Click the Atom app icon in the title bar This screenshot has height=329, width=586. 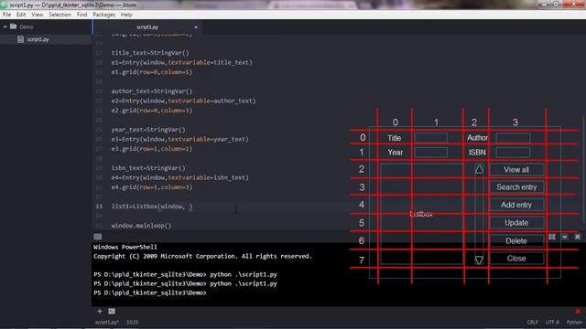[x=4, y=5]
